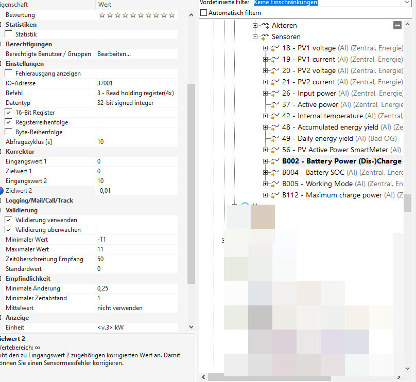
Task: Click sensor icon for 20 - PV2 voltage
Action: pyautogui.click(x=275, y=71)
